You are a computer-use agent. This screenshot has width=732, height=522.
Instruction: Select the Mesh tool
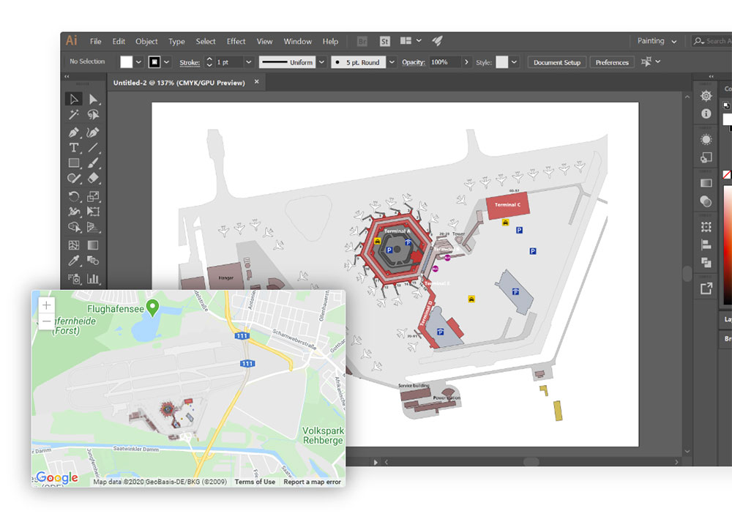(73, 245)
